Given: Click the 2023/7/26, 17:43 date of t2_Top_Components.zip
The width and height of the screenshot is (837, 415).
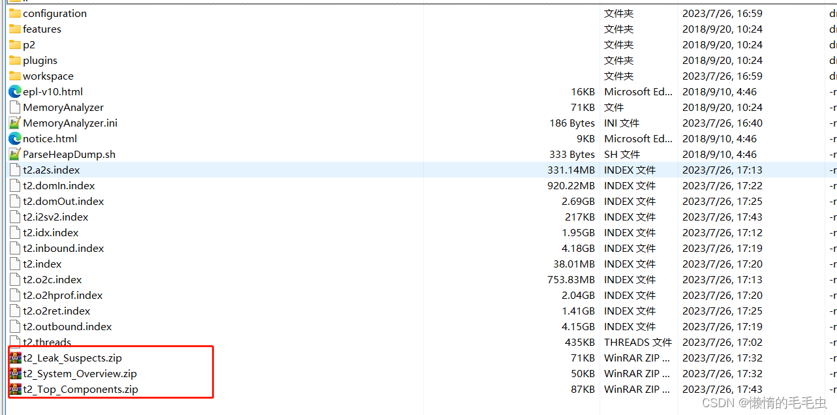Looking at the screenshot, I should [x=722, y=389].
